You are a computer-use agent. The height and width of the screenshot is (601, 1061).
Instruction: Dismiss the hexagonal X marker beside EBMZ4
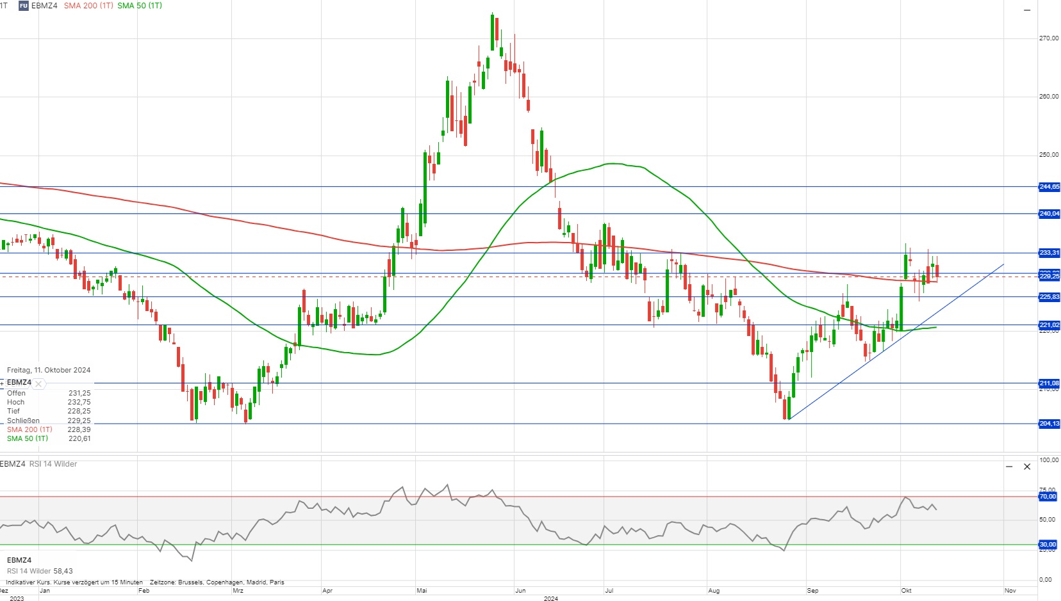(x=38, y=384)
